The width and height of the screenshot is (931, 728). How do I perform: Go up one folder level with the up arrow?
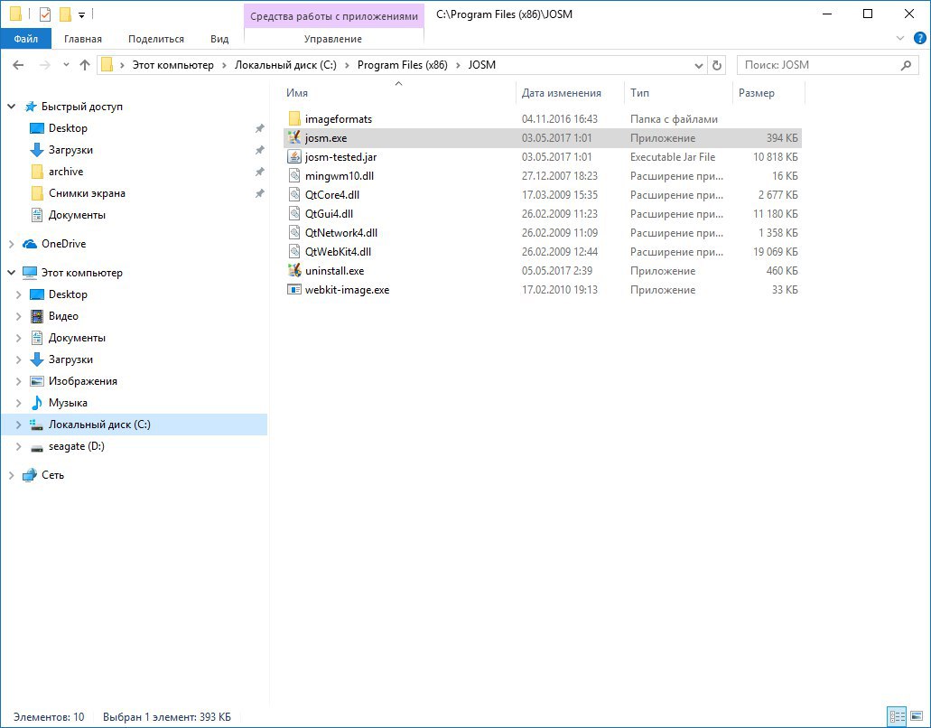tap(85, 65)
